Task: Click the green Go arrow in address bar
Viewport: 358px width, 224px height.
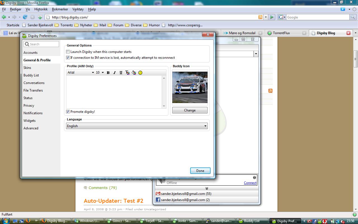Action: pyautogui.click(x=272, y=17)
